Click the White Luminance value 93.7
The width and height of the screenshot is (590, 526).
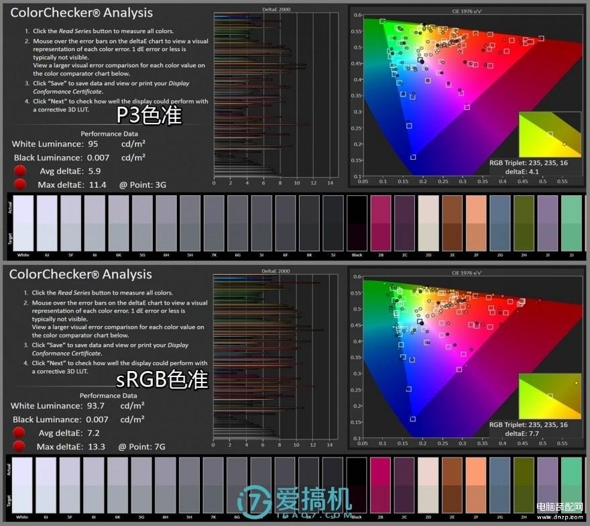click(x=96, y=405)
